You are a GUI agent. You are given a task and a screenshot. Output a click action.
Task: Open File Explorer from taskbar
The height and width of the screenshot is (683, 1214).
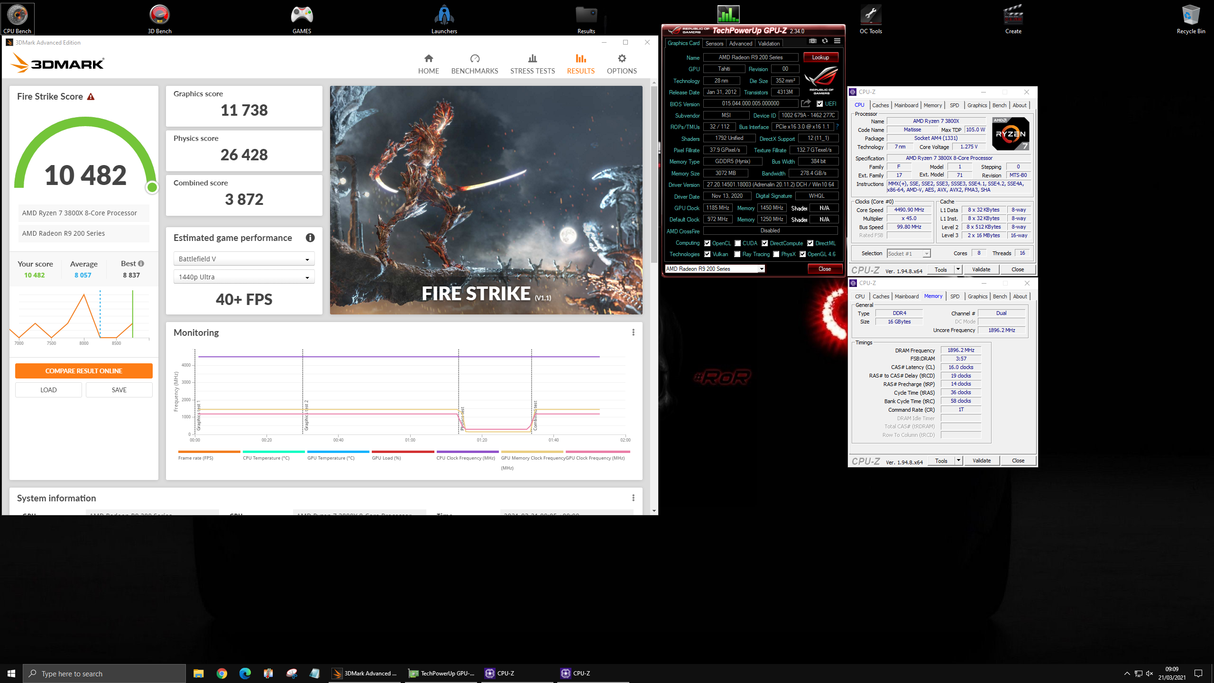click(x=198, y=673)
